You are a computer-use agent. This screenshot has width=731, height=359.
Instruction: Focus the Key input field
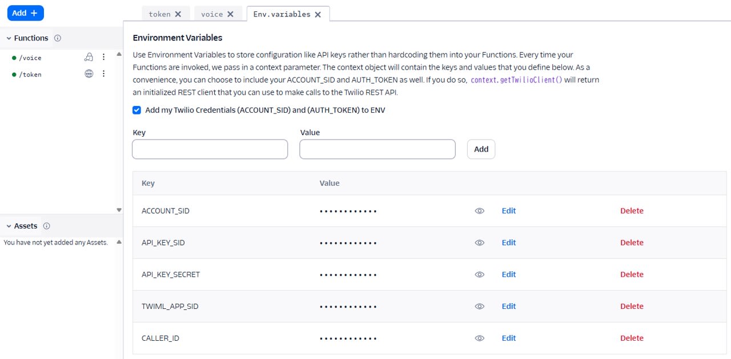210,149
